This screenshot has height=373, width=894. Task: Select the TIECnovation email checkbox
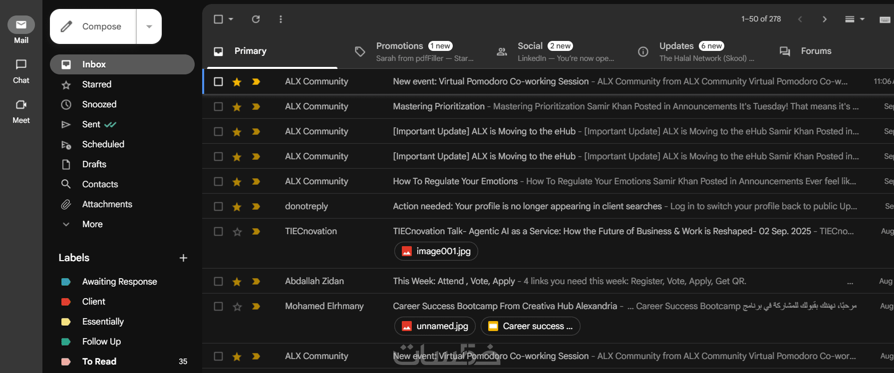218,231
